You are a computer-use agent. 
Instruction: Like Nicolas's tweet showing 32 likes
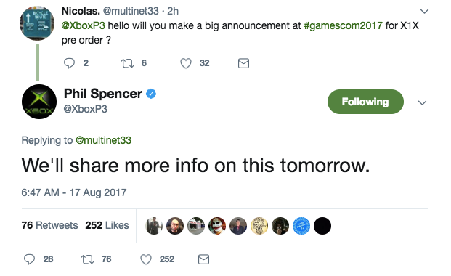point(186,63)
